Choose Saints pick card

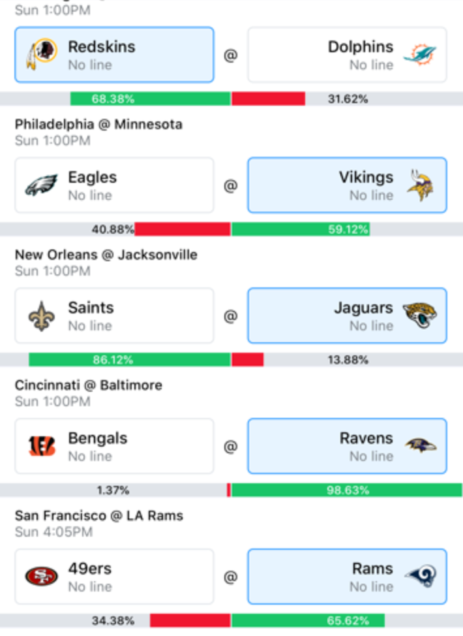tap(114, 315)
